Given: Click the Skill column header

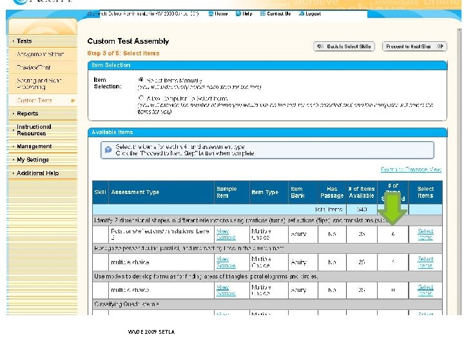Looking at the screenshot, I should [x=101, y=192].
